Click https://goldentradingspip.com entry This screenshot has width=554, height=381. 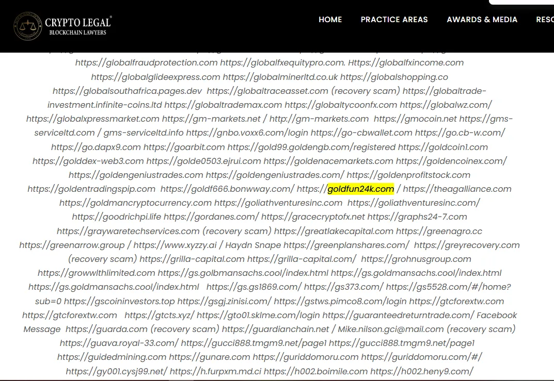point(91,189)
